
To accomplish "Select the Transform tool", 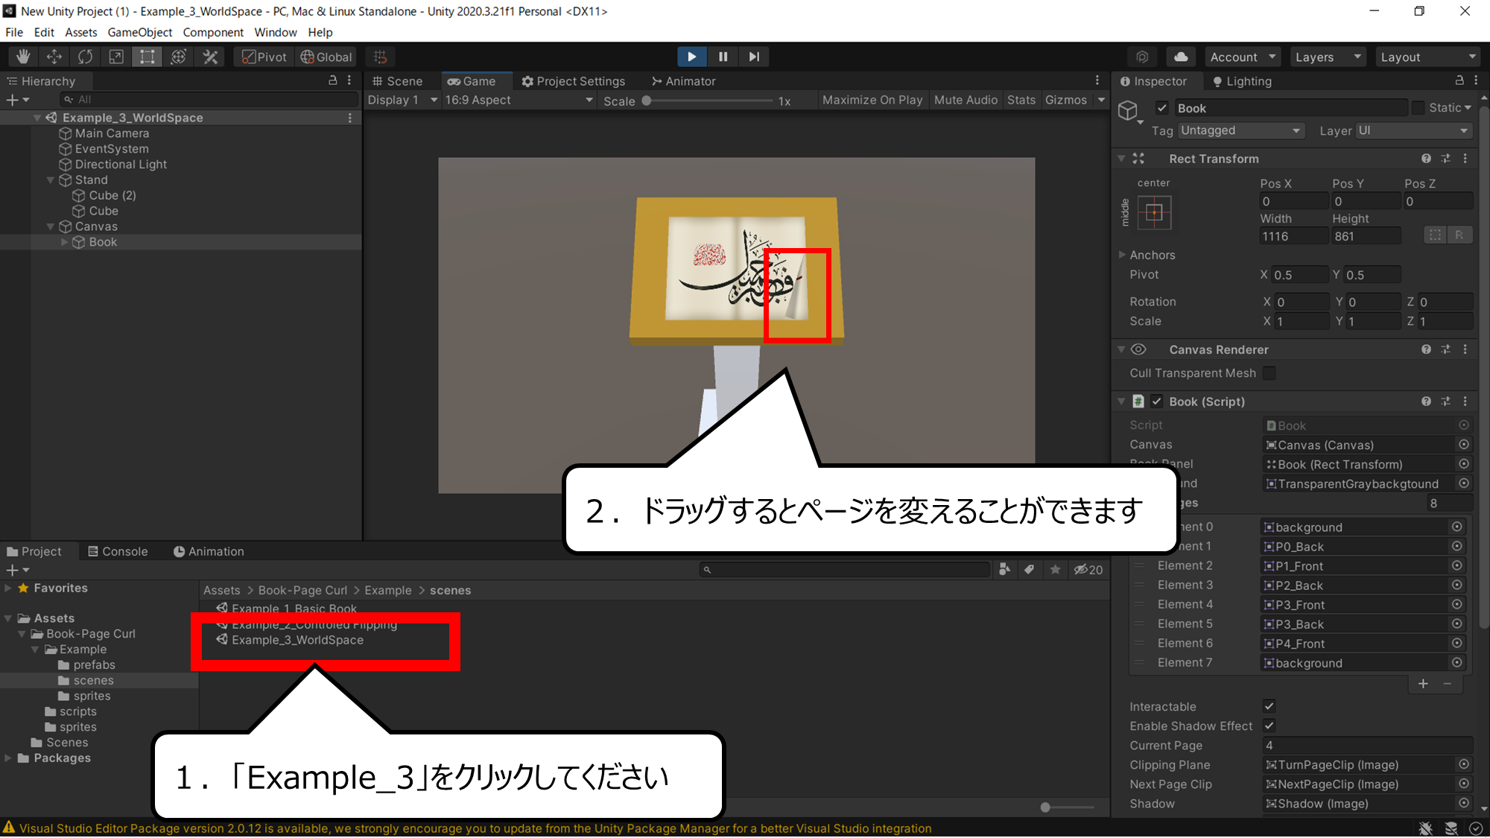I will [x=179, y=57].
